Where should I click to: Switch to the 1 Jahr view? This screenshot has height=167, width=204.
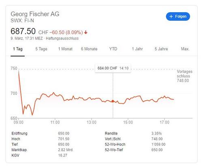pyautogui.click(x=137, y=49)
